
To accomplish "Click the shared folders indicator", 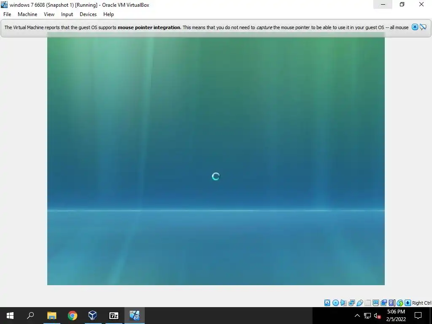I will 368,303.
